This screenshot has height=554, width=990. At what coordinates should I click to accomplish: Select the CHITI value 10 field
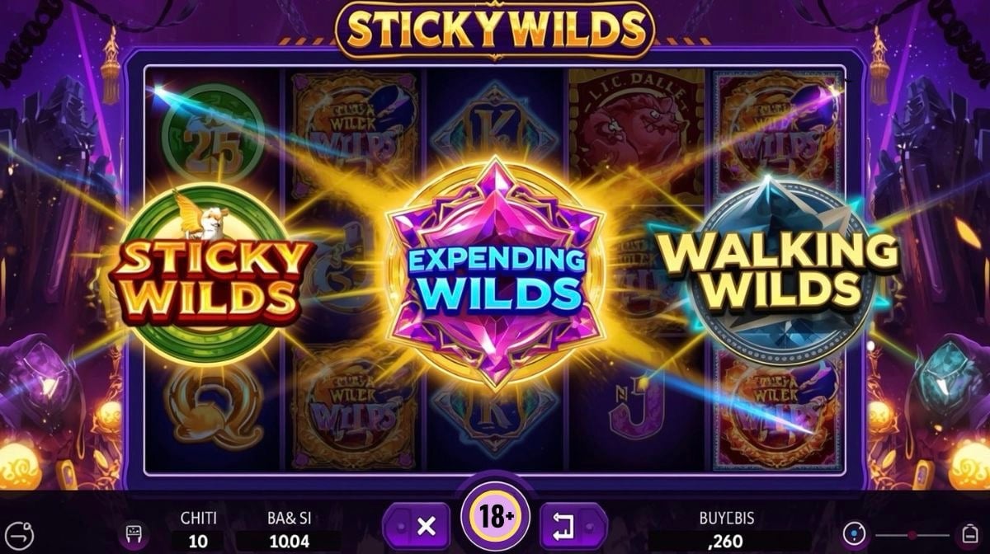[198, 541]
